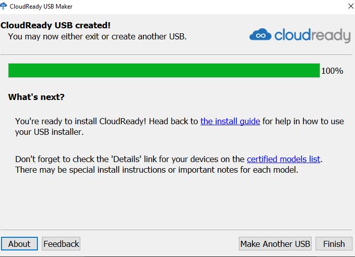Open the certified models list link
Image resolution: width=355 pixels, height=257 pixels.
283,159
